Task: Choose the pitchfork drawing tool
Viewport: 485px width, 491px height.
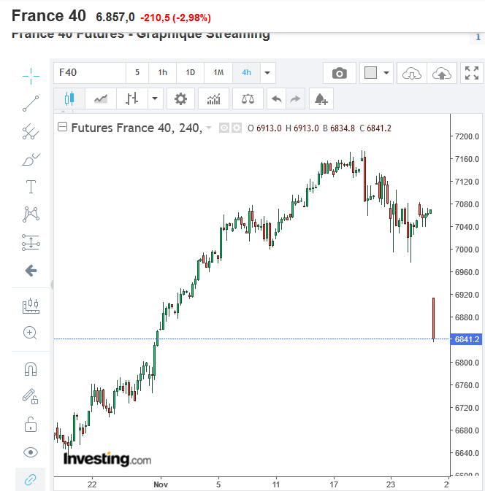Action: (31, 131)
